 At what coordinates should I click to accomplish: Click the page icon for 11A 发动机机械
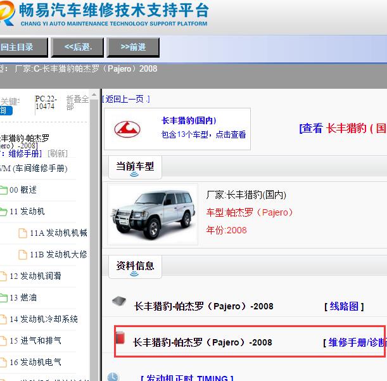pyautogui.click(x=23, y=233)
